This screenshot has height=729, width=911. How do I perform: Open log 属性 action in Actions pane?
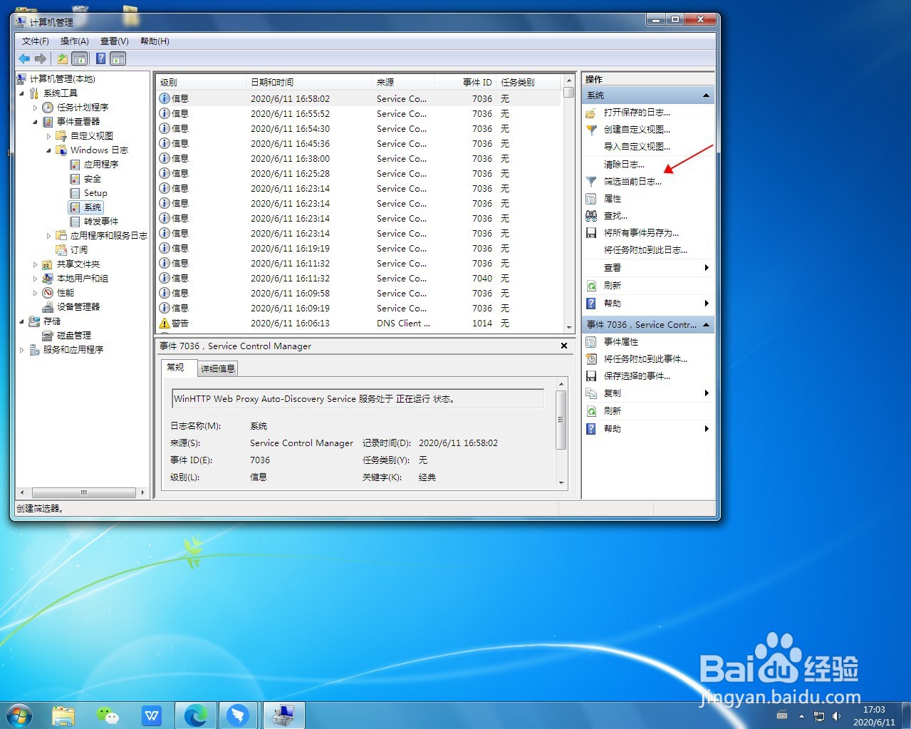(x=613, y=199)
